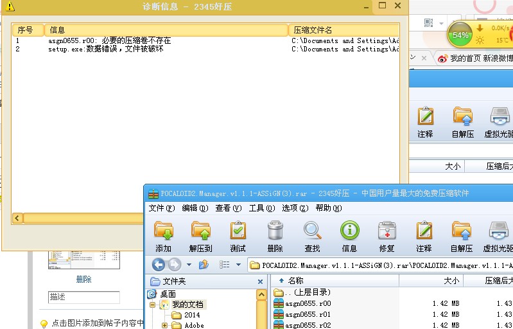Click the 删除 link under the thumbnail
513x329 pixels.
(83, 280)
